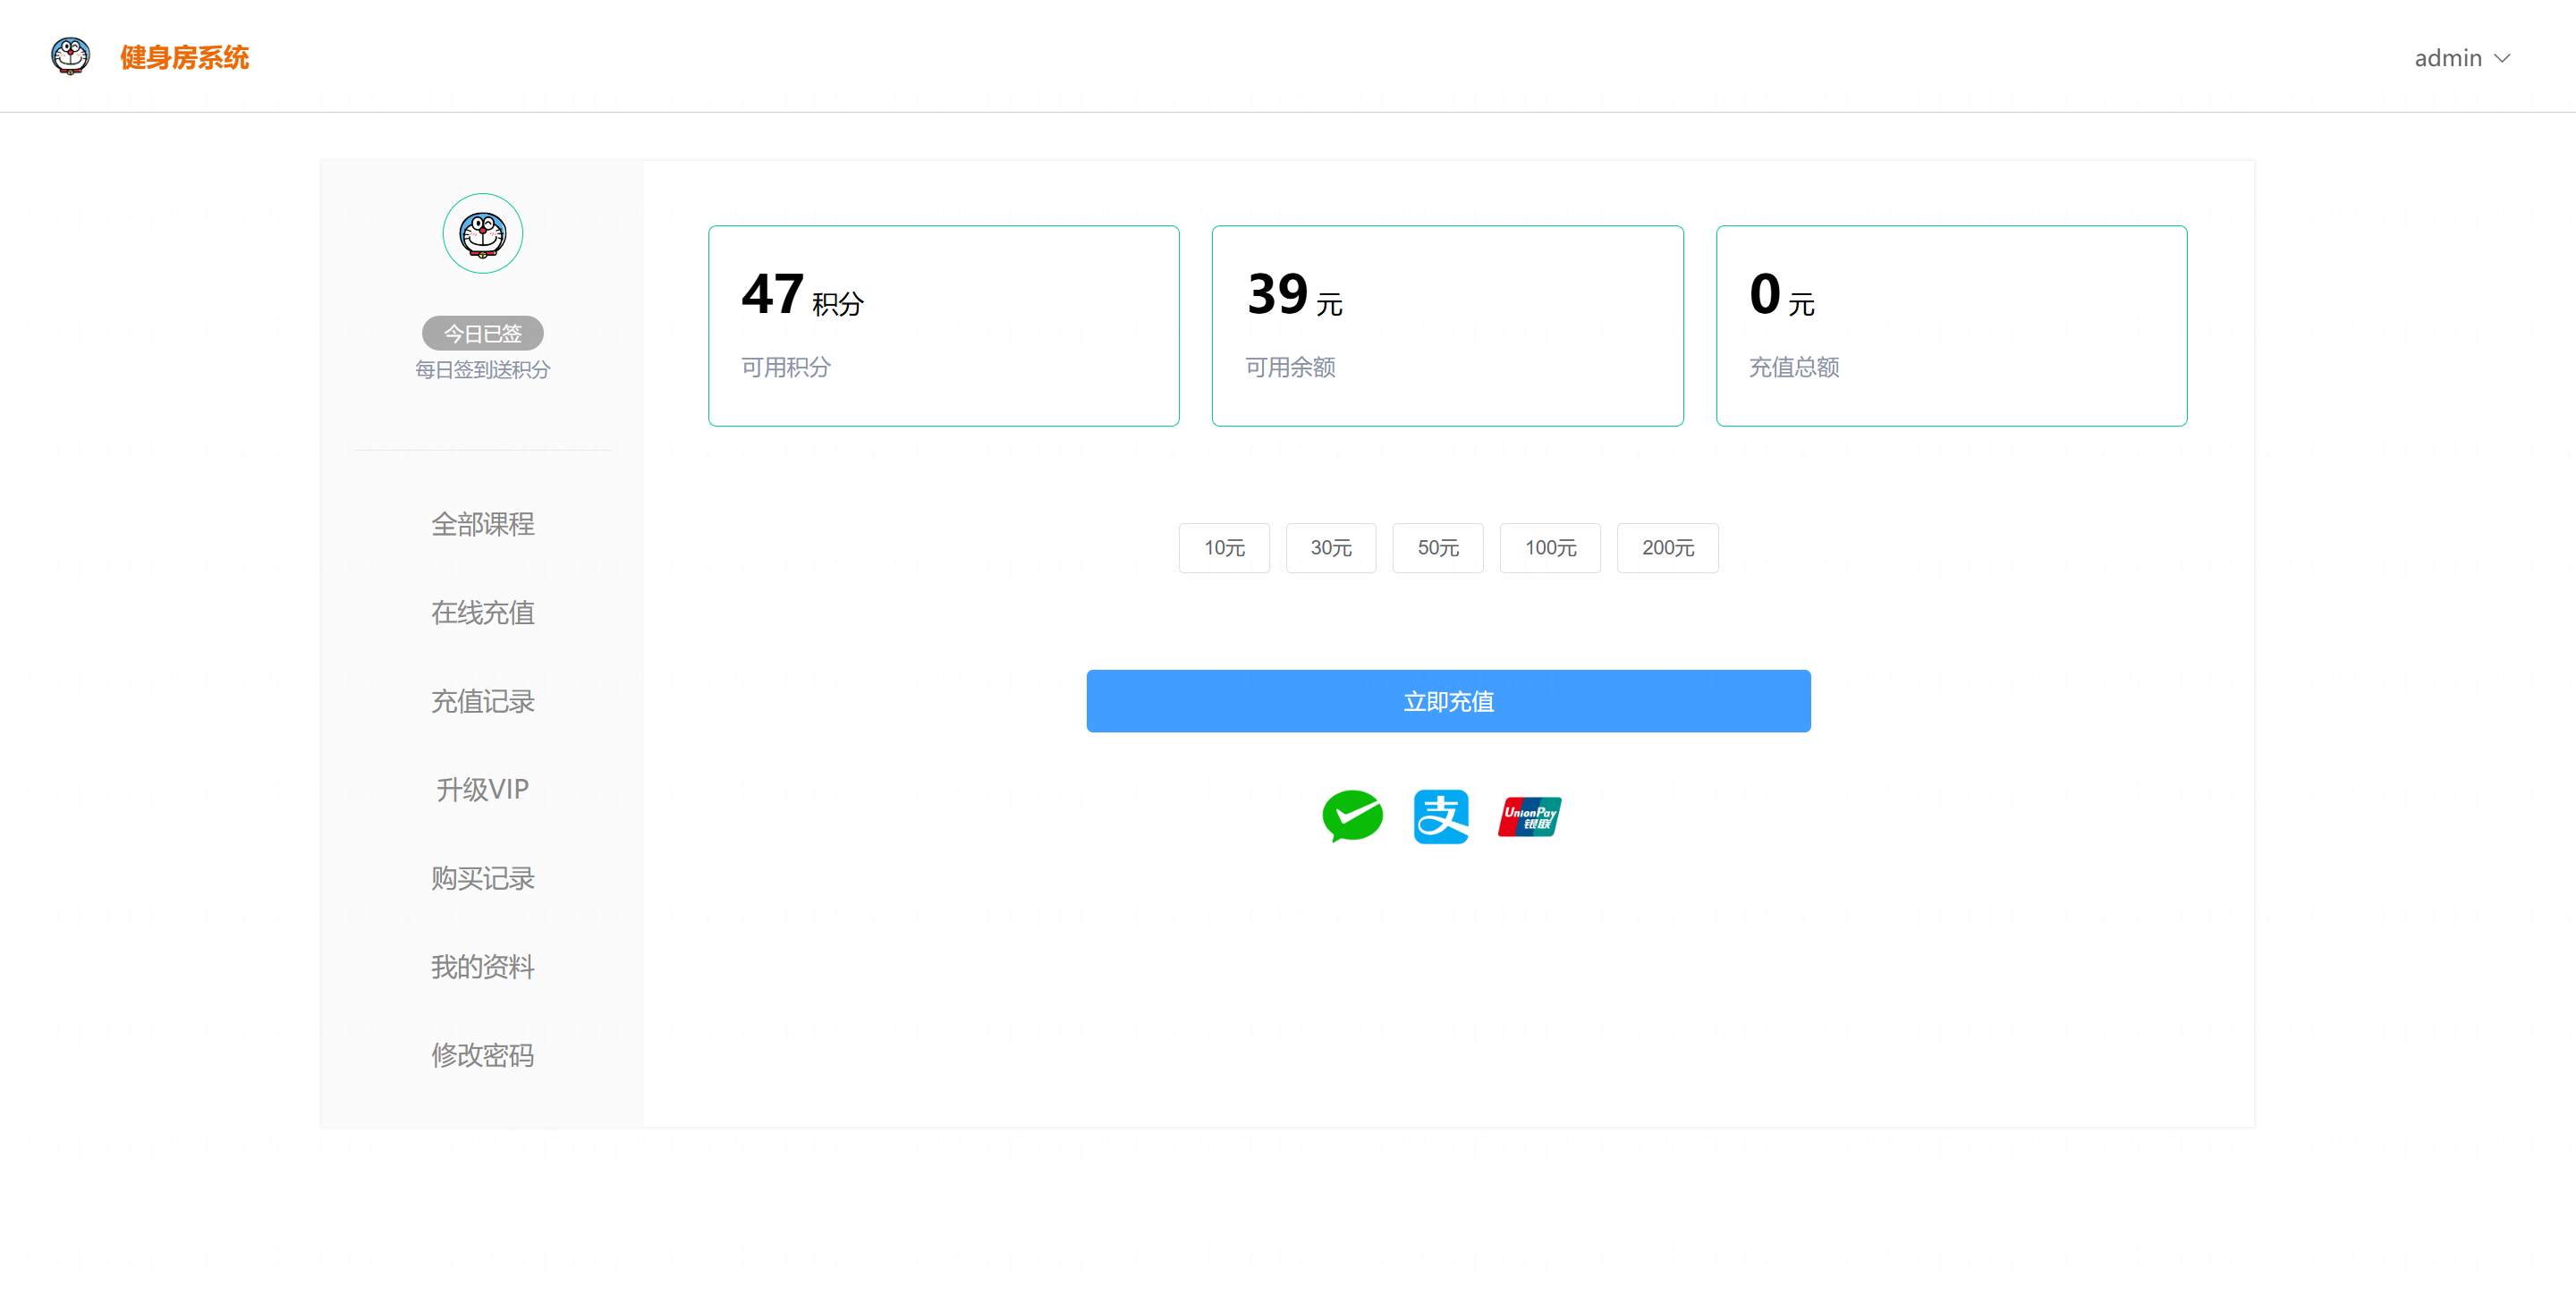Click the 健身房系统 title link
The image size is (2576, 1311).
click(184, 57)
